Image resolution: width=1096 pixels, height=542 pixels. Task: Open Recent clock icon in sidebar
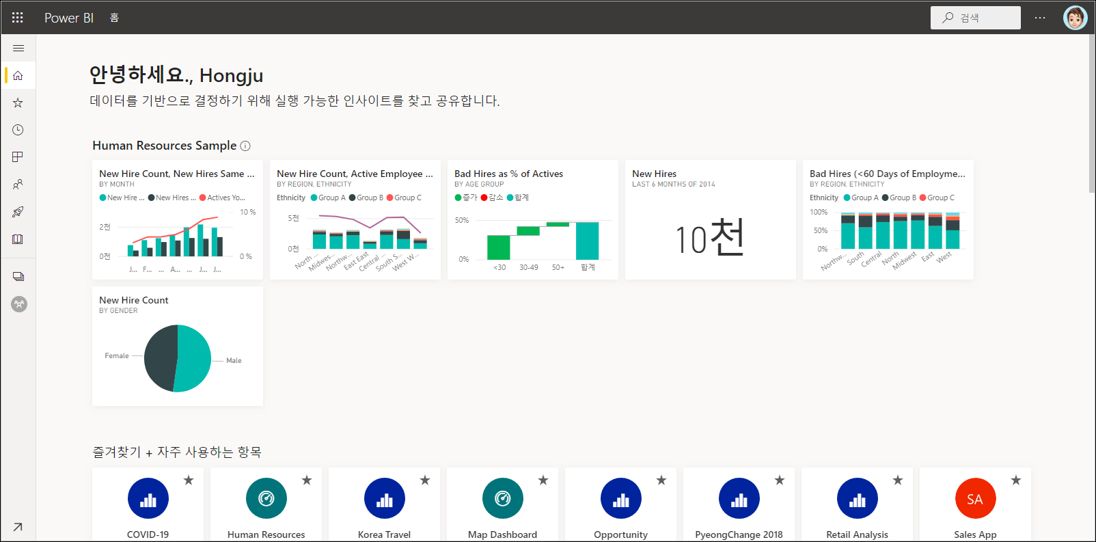[x=18, y=130]
